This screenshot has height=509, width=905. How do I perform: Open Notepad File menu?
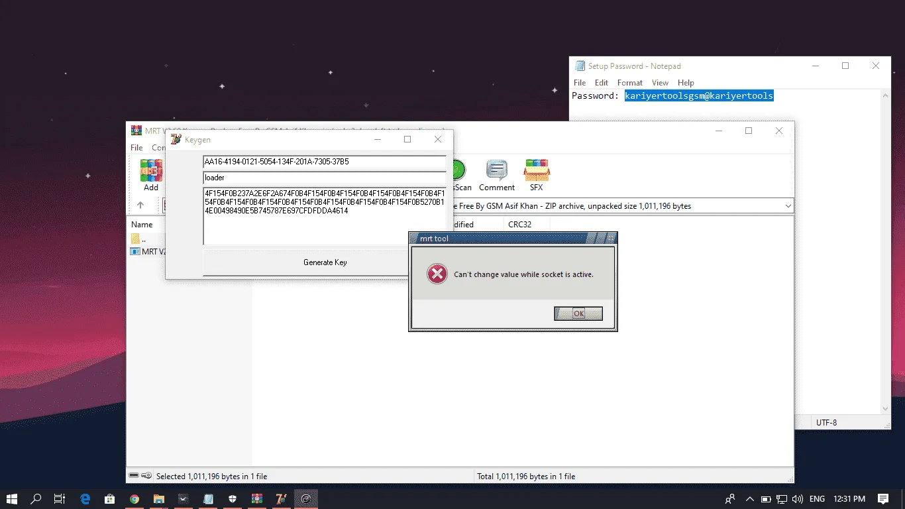(580, 83)
